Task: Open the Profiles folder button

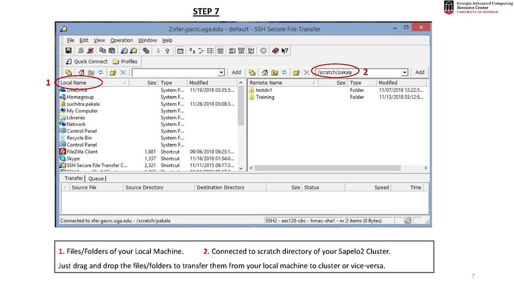Action: (125, 61)
